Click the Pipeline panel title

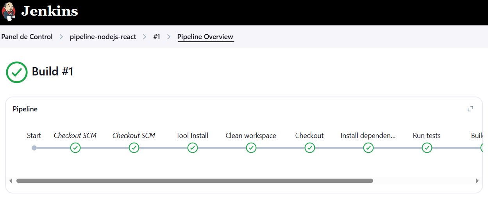pyautogui.click(x=25, y=109)
